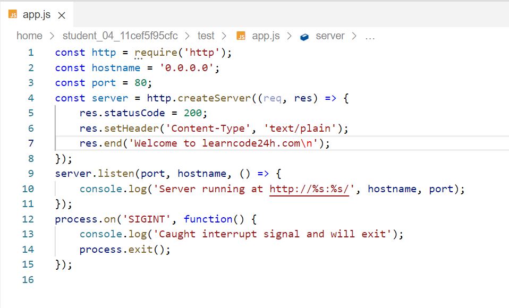The height and width of the screenshot is (308, 509).
Task: Click the port value '80'
Action: click(x=141, y=83)
